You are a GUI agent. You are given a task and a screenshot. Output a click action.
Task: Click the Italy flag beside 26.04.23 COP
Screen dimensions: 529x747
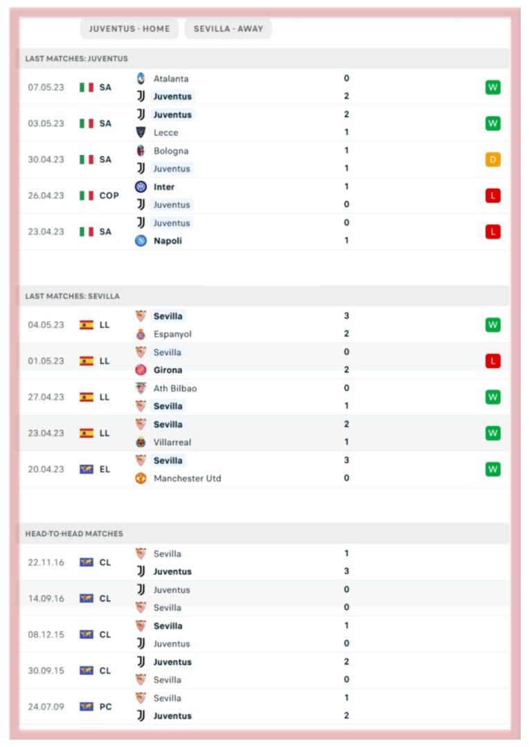87,195
